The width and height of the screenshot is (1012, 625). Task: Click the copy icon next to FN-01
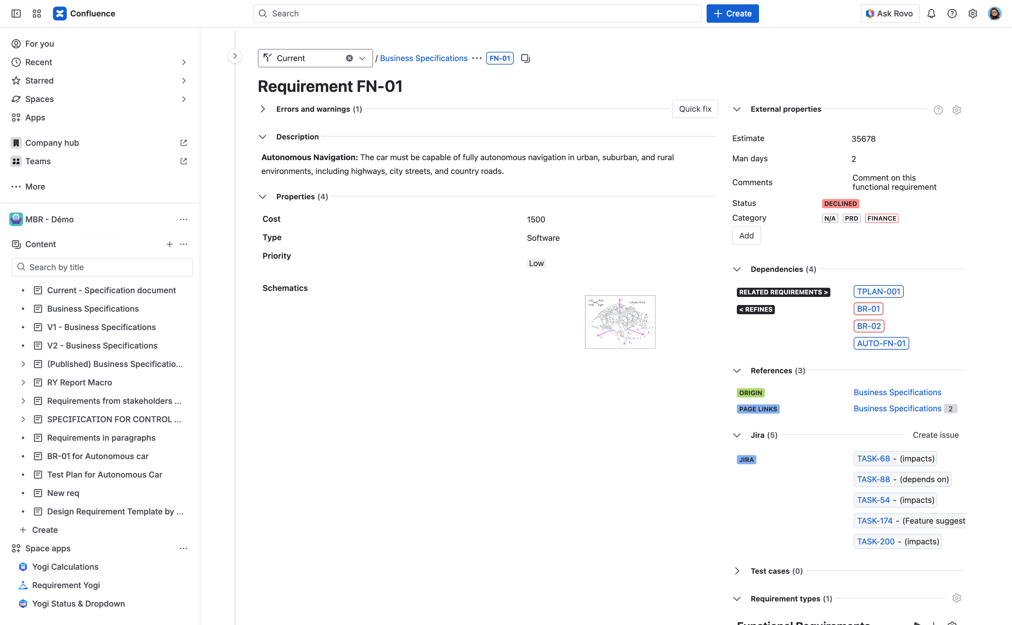coord(525,58)
